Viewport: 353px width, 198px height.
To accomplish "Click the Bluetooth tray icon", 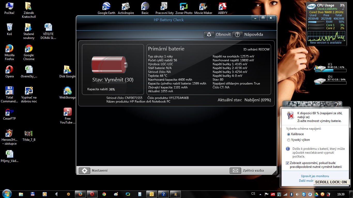I will (291, 194).
